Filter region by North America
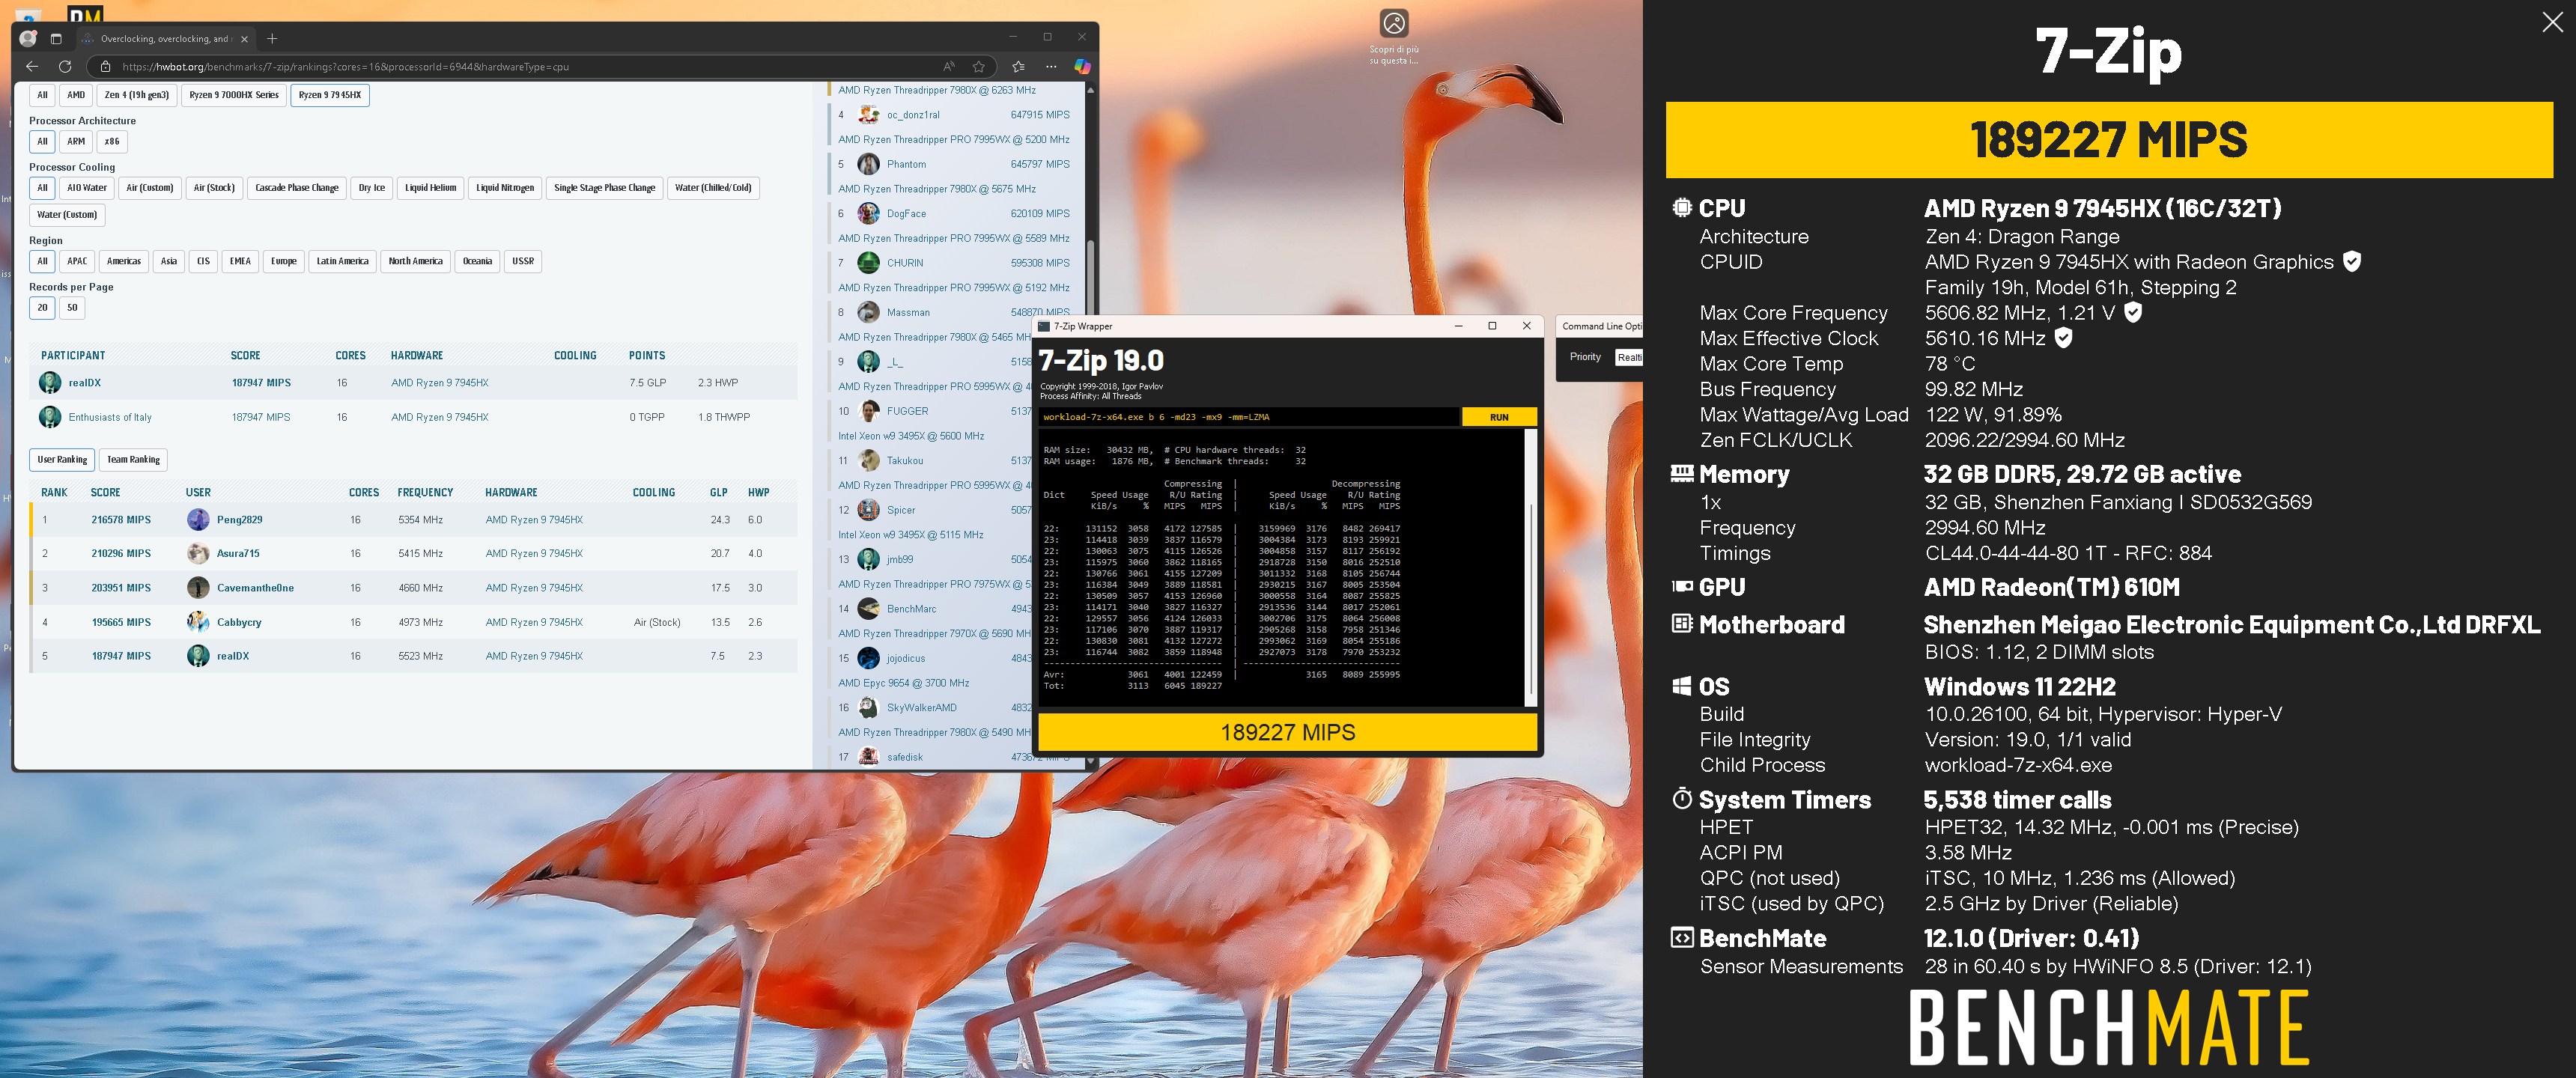 [x=415, y=261]
